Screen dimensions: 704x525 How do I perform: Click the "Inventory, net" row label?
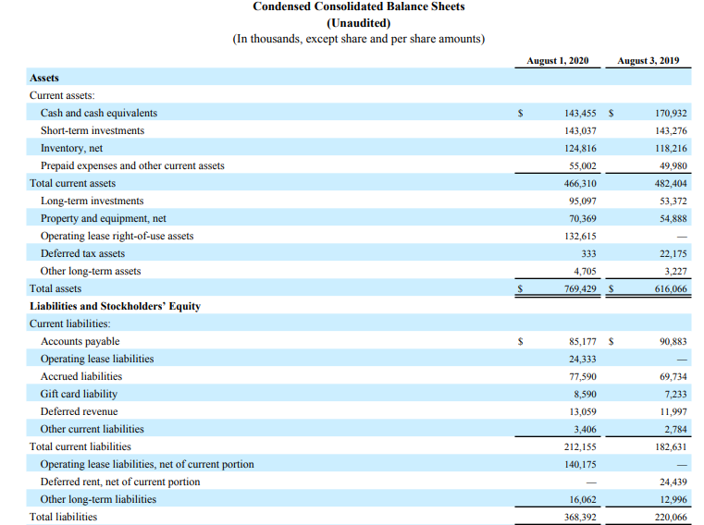[x=71, y=148]
